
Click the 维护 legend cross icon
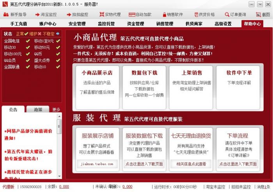40,33
